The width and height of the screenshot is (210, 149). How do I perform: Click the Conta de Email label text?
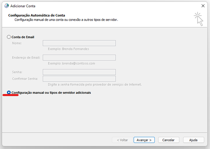(x=23, y=37)
